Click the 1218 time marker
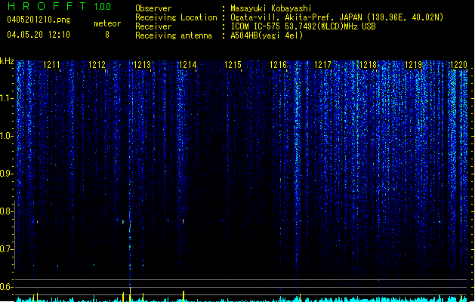The width and height of the screenshot is (475, 302). [x=368, y=65]
